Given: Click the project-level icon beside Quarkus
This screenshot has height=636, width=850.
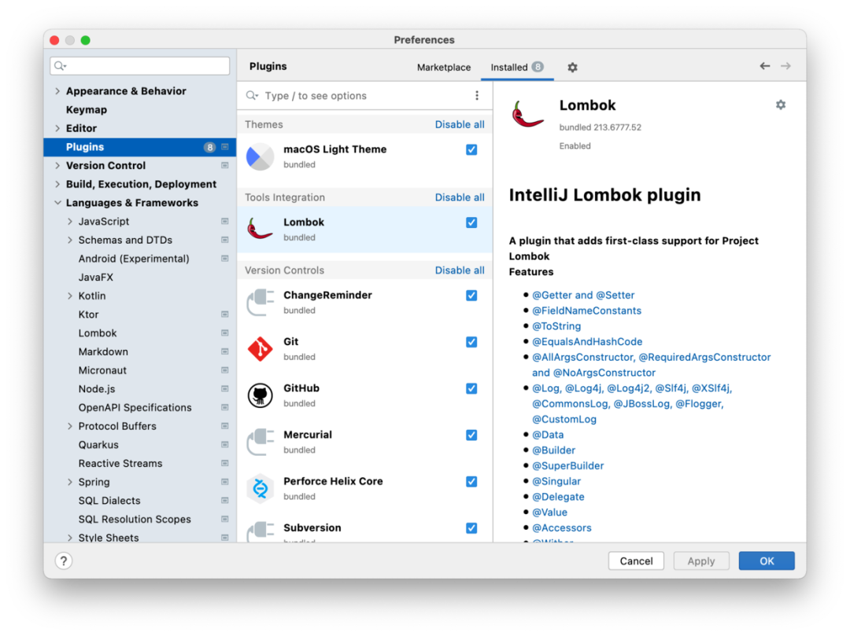Looking at the screenshot, I should tap(225, 445).
